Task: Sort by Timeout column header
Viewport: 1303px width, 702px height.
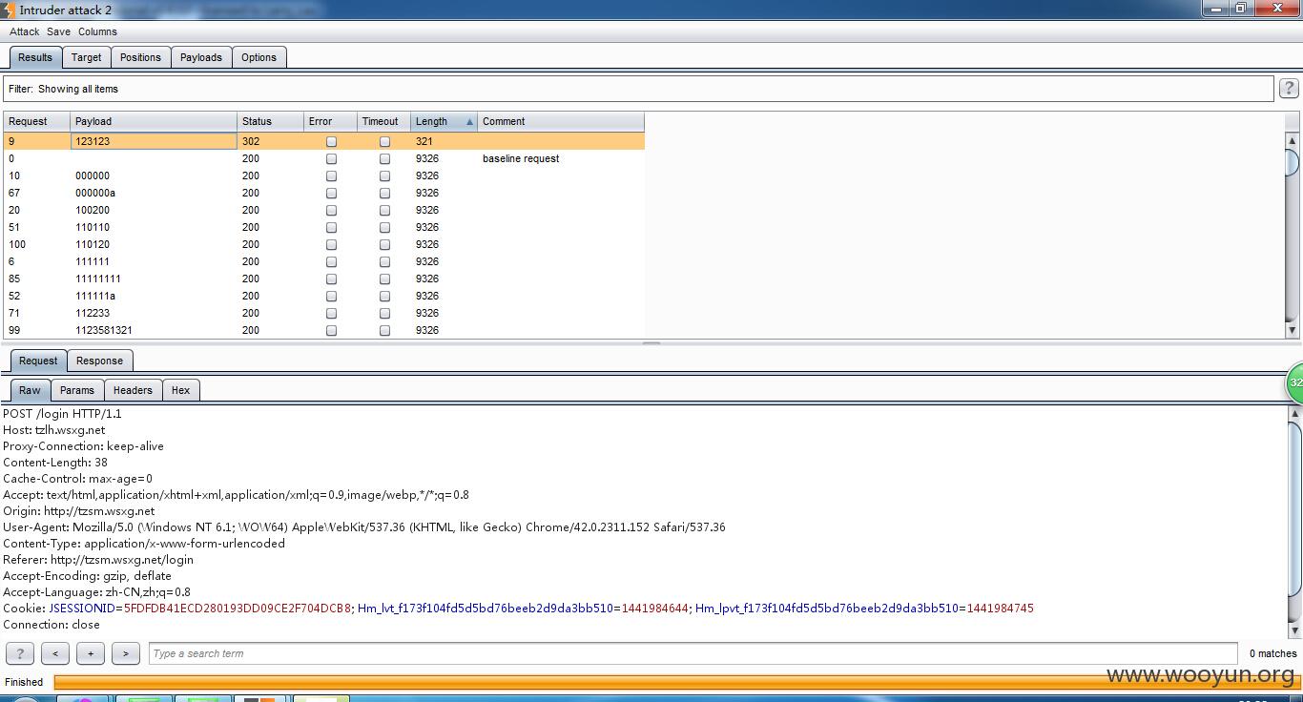Action: pos(383,121)
